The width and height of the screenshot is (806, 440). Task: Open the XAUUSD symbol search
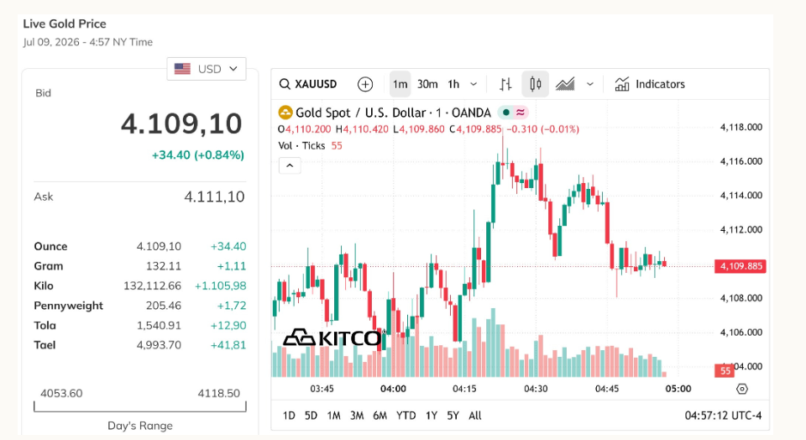(308, 84)
